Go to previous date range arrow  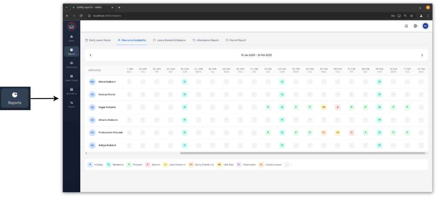(90, 55)
